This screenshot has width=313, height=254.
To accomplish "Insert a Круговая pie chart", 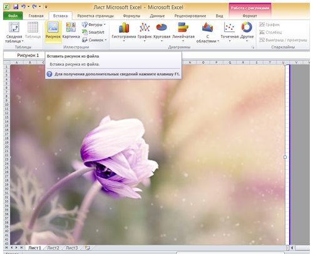I will click(162, 32).
